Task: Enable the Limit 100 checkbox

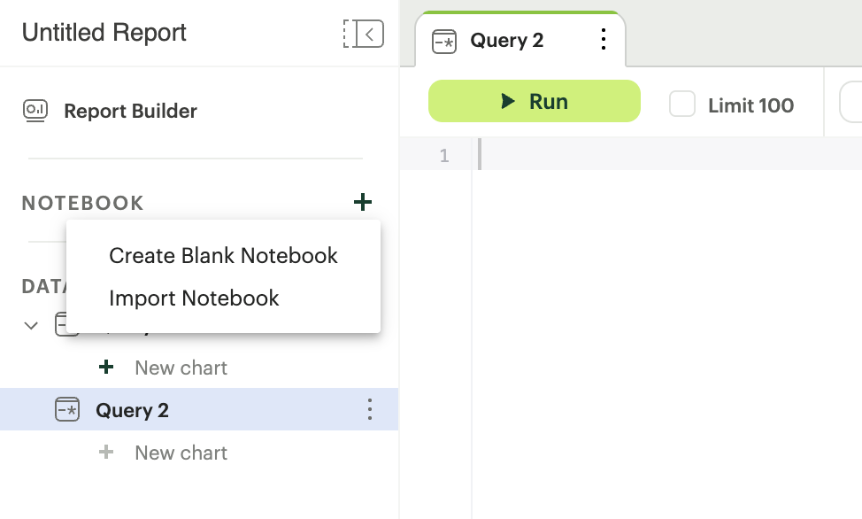Action: click(x=682, y=105)
